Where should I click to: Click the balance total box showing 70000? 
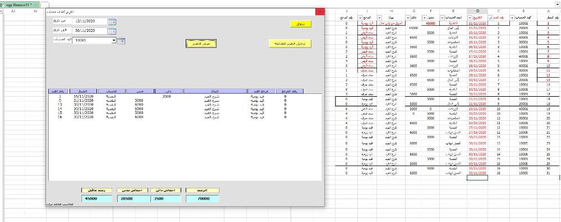pos(202,199)
